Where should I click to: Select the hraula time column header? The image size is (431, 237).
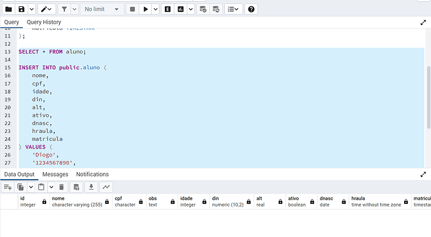380,201
